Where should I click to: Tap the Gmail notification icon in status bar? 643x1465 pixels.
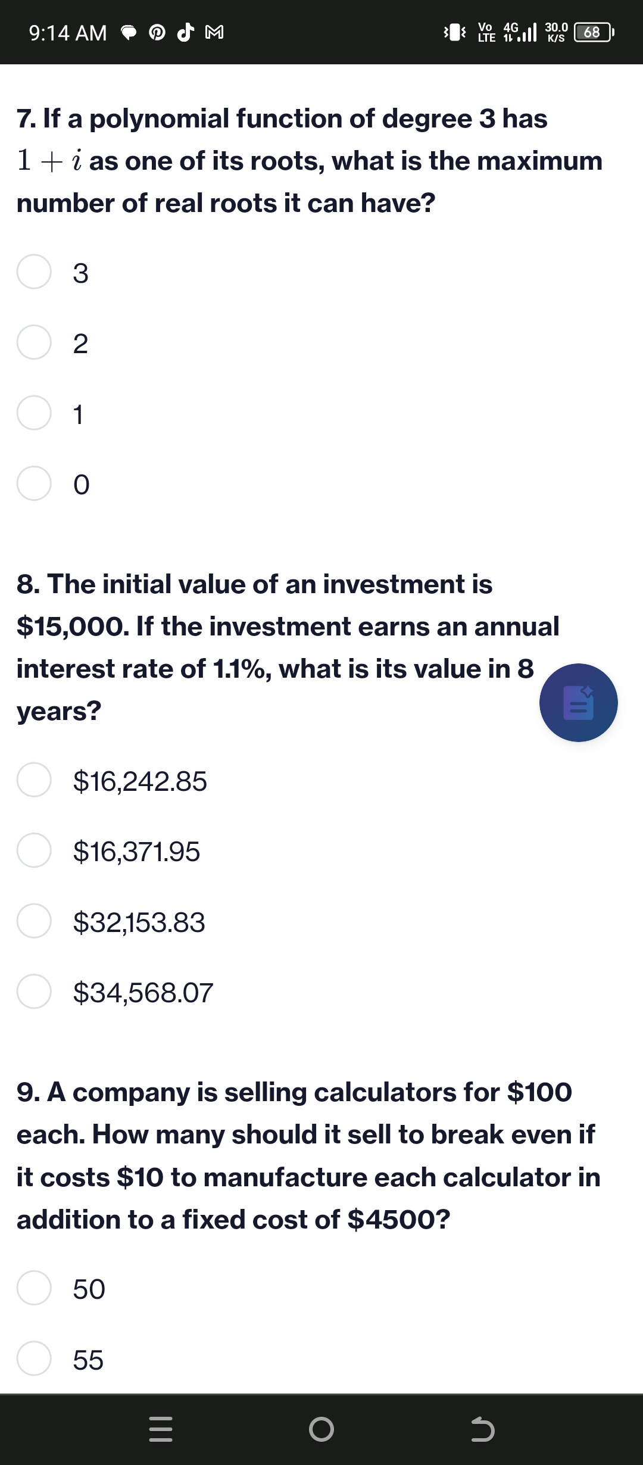point(214,33)
